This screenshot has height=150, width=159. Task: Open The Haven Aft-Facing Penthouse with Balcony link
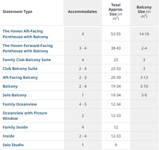[25, 34]
